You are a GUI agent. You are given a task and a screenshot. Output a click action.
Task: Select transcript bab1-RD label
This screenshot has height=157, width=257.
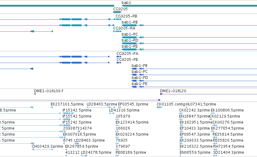(x=130, y=40)
